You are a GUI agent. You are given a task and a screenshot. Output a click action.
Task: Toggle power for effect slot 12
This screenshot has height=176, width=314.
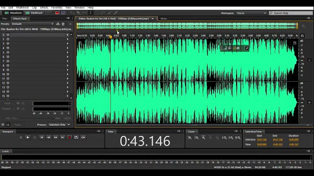[8, 83]
